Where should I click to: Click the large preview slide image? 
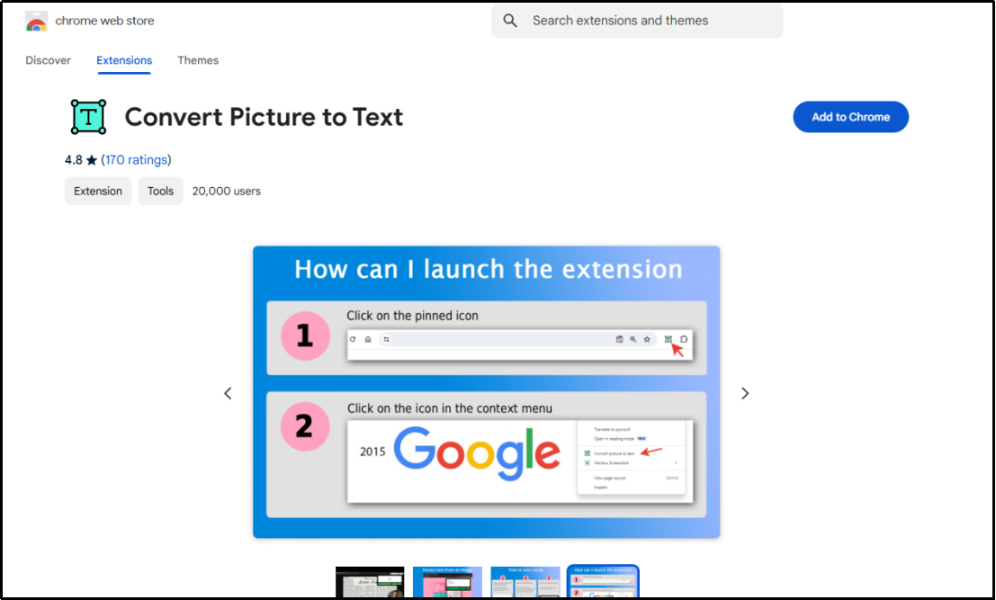[486, 392]
